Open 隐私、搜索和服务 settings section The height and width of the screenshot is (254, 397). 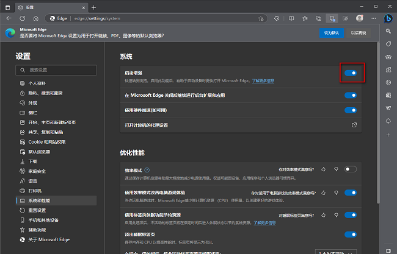point(56,93)
